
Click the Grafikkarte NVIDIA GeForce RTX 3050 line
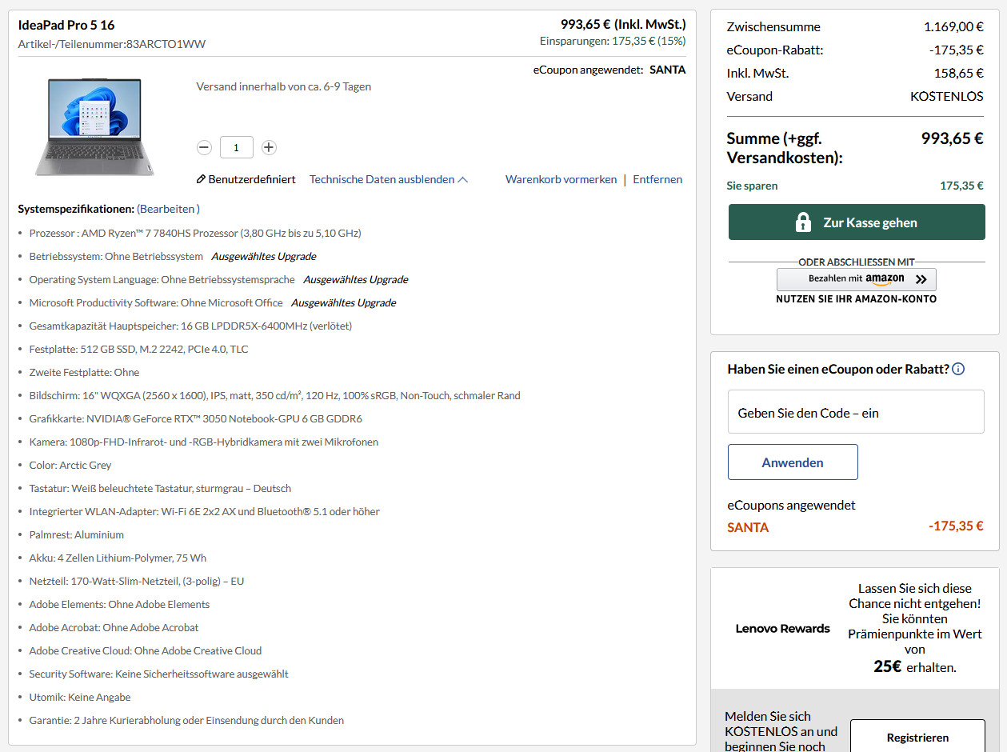click(x=196, y=418)
